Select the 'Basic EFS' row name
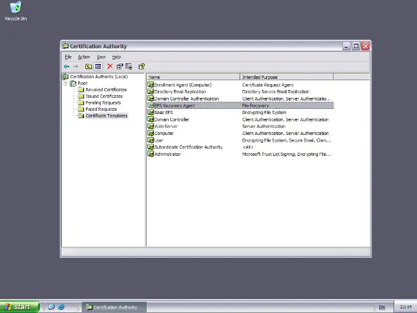417x313 pixels. [x=164, y=113]
